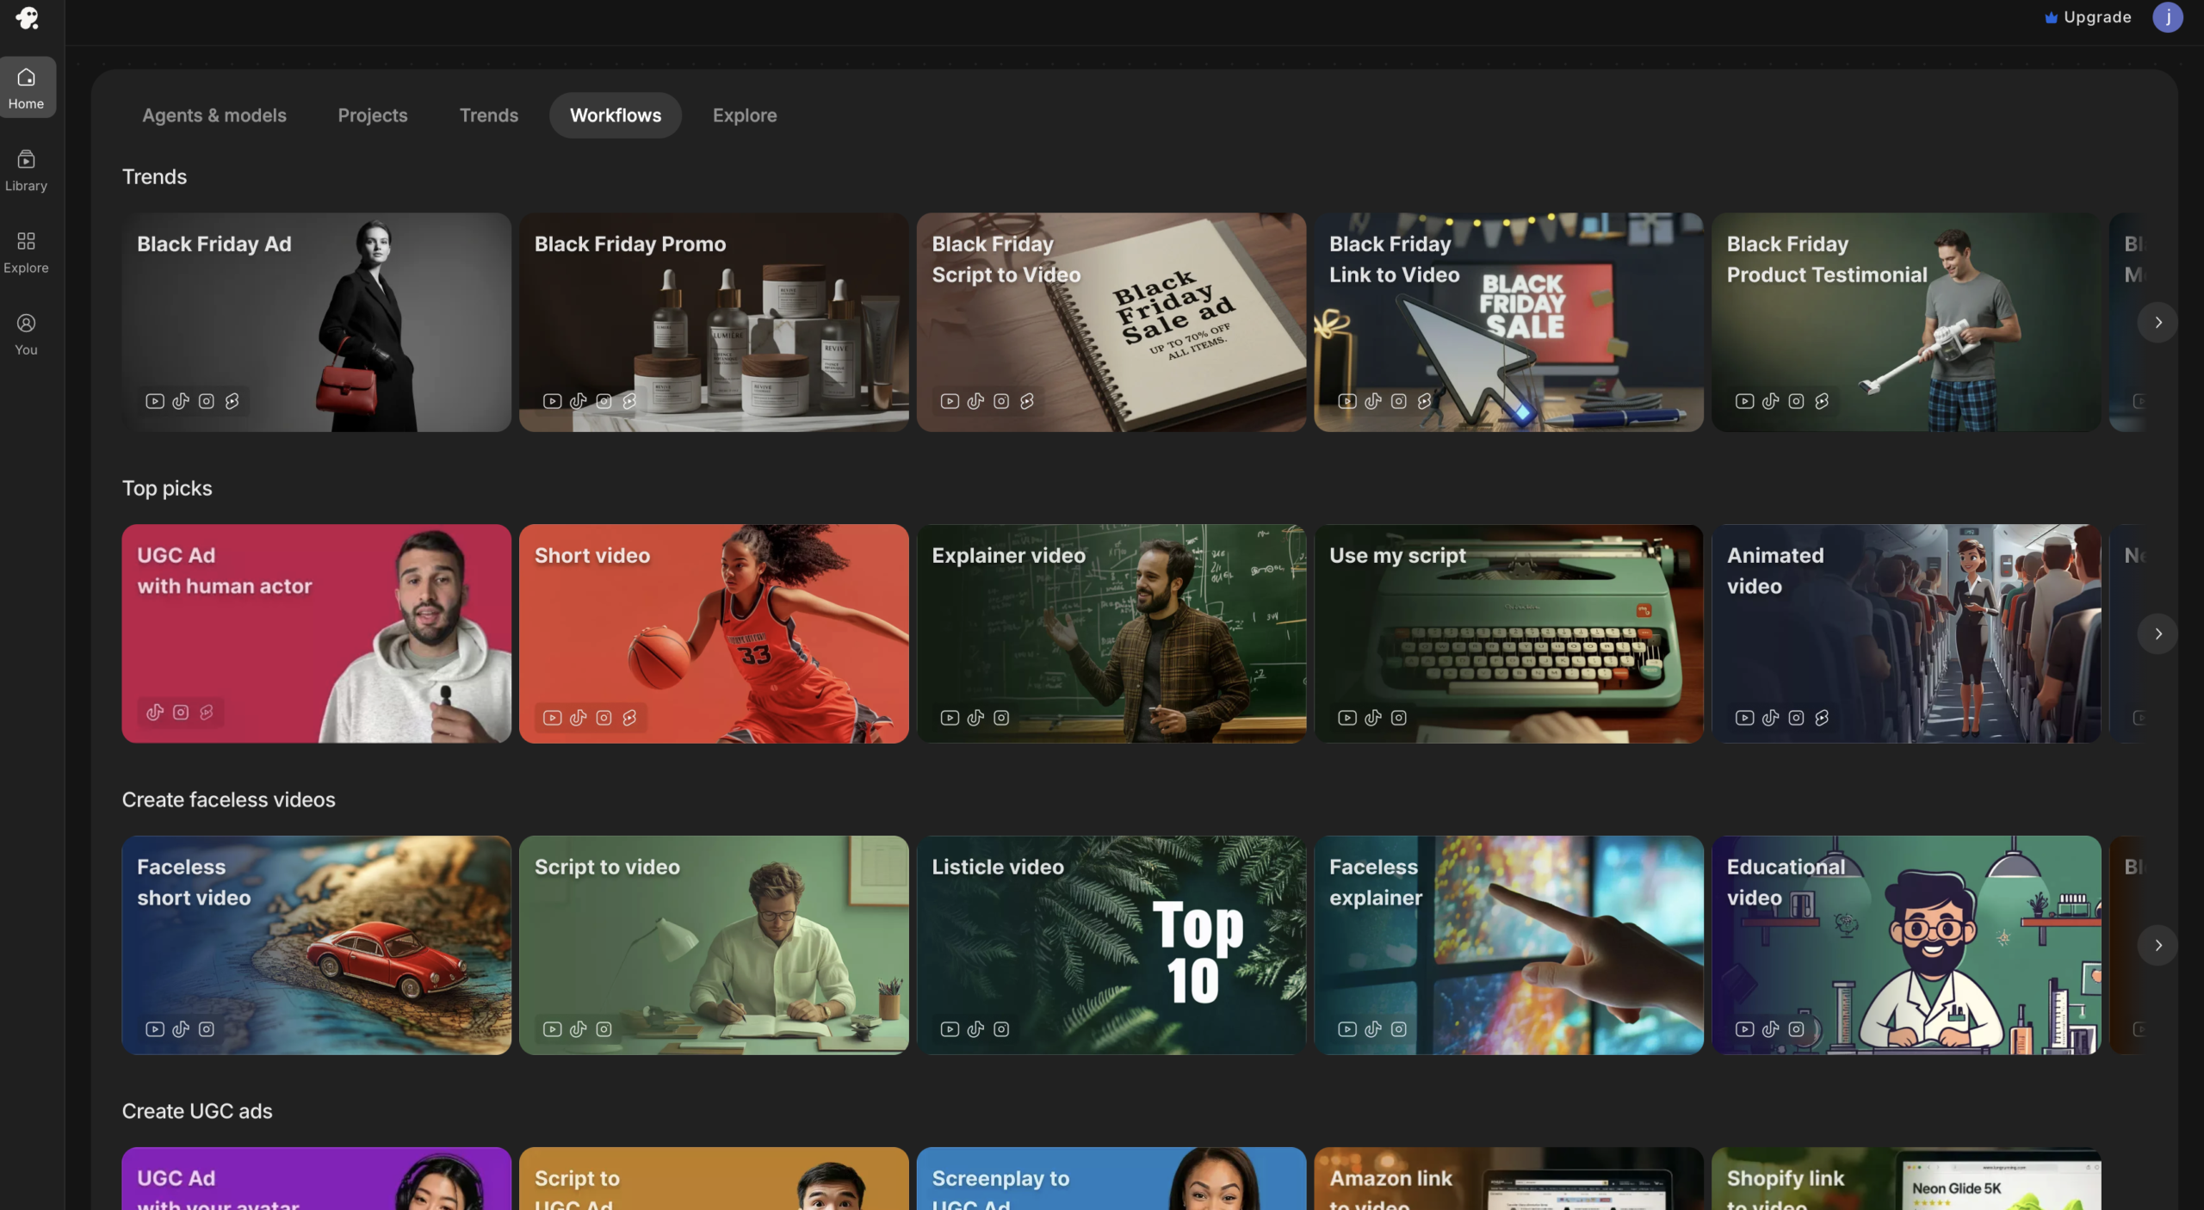This screenshot has height=1210, width=2204.
Task: Open the You profile section in sidebar
Action: [x=27, y=334]
